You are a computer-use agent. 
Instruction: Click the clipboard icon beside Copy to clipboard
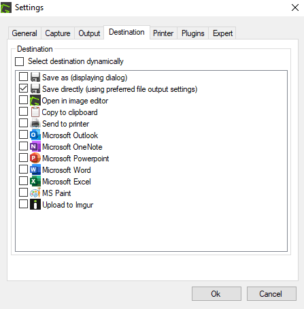[x=35, y=112]
